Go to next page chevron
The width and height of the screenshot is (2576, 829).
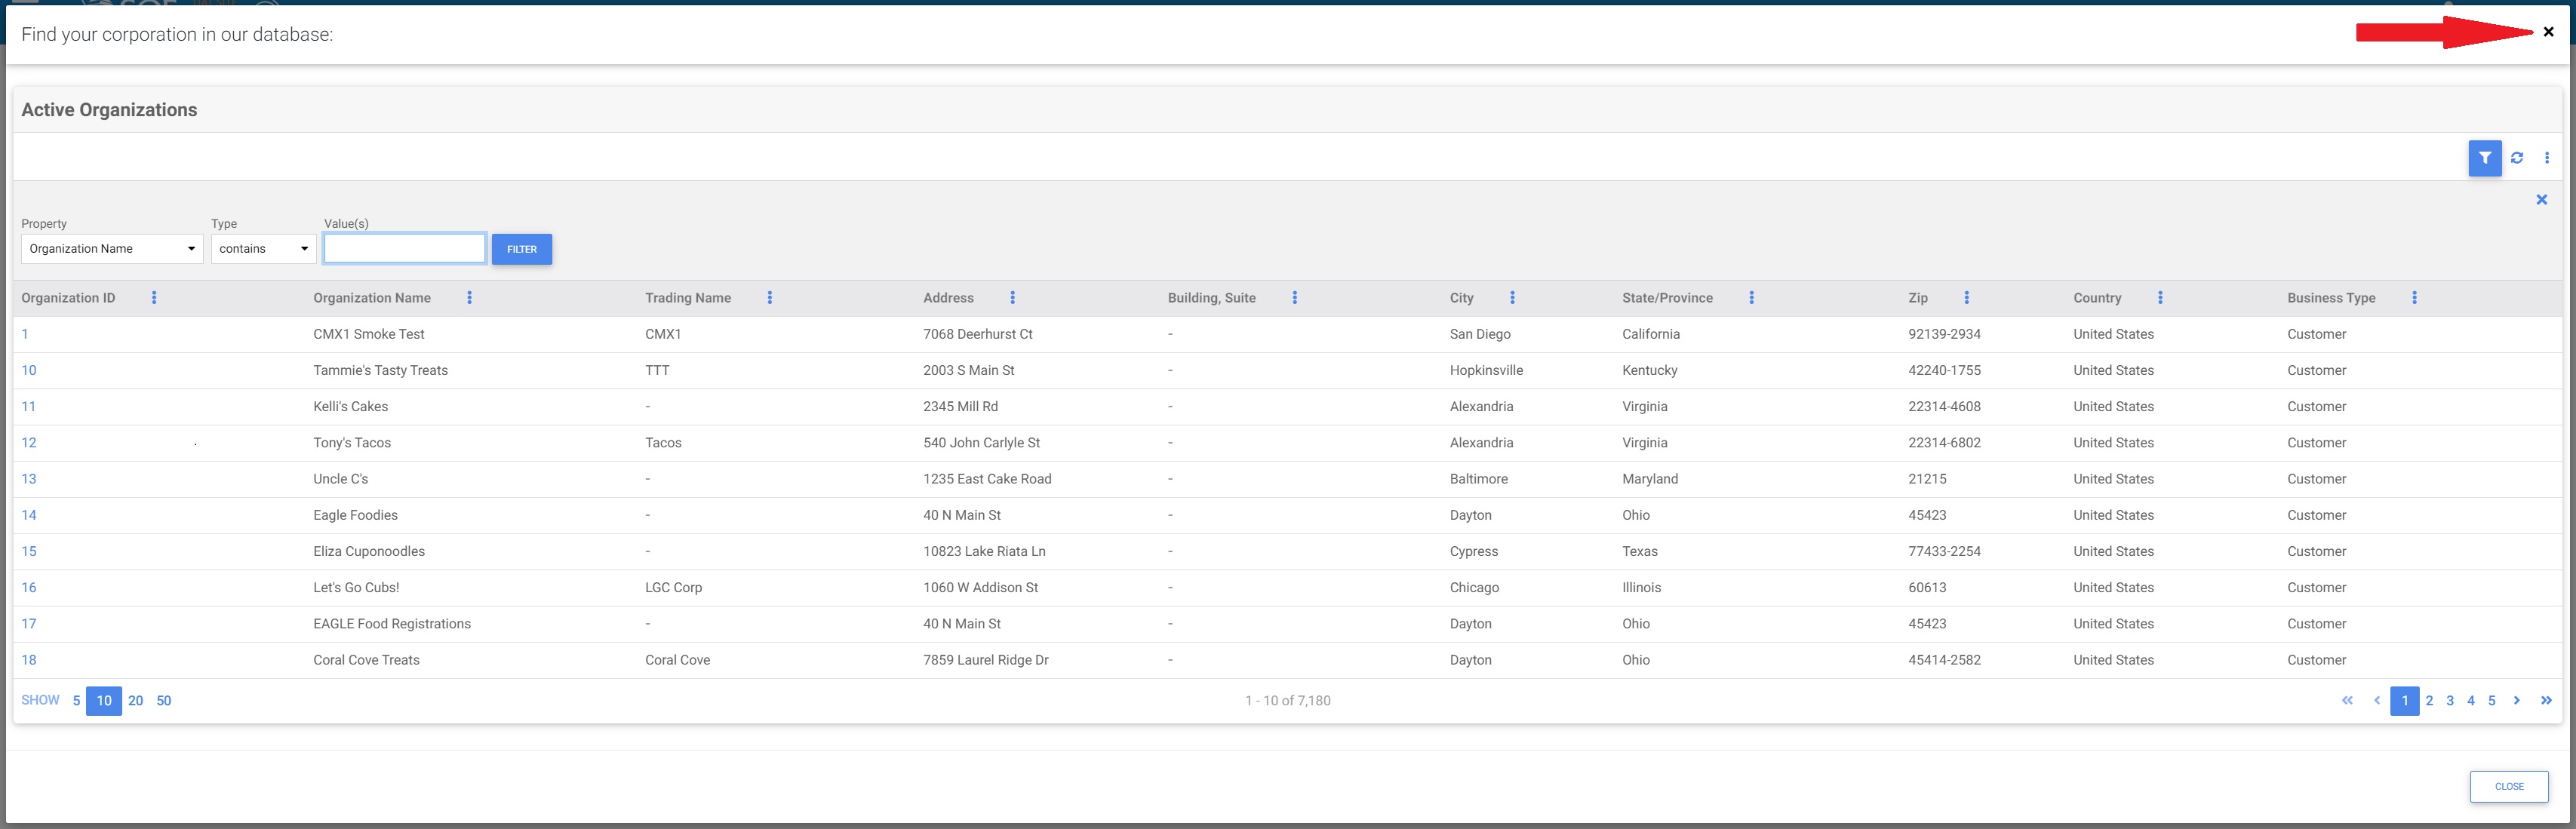(2517, 701)
